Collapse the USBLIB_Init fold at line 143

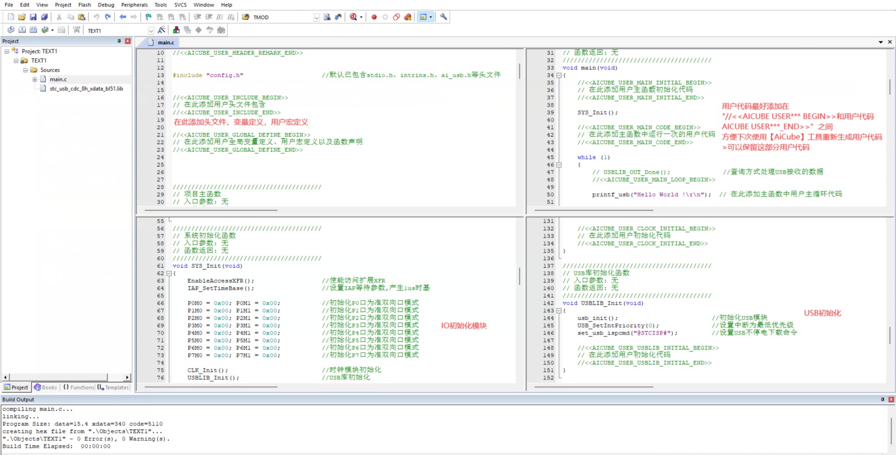(x=558, y=311)
